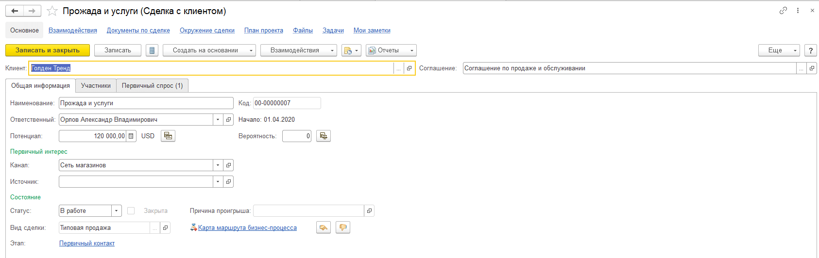Add deal to favorites star
Viewport: 819px width, 258px height.
(x=52, y=11)
